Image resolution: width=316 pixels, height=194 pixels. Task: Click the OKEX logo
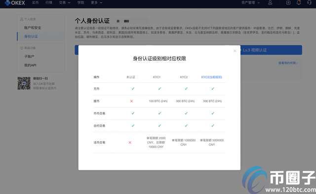tap(15, 3)
